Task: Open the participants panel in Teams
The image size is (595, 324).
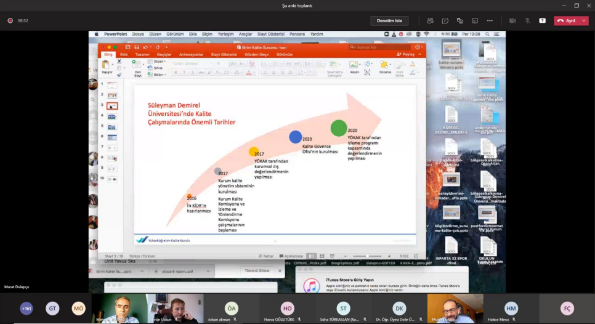Action: 429,20
